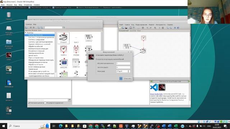Click load palette icon in palette browser toolbar

[x=26, y=28]
